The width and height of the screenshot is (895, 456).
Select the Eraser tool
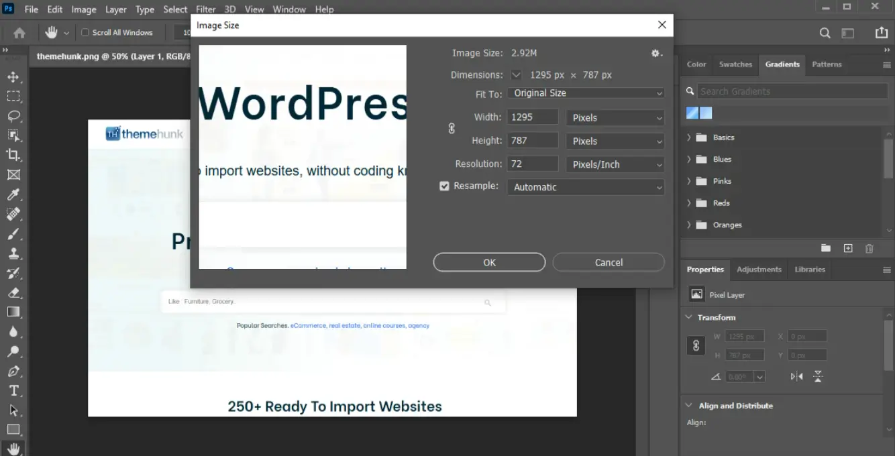pyautogui.click(x=13, y=292)
